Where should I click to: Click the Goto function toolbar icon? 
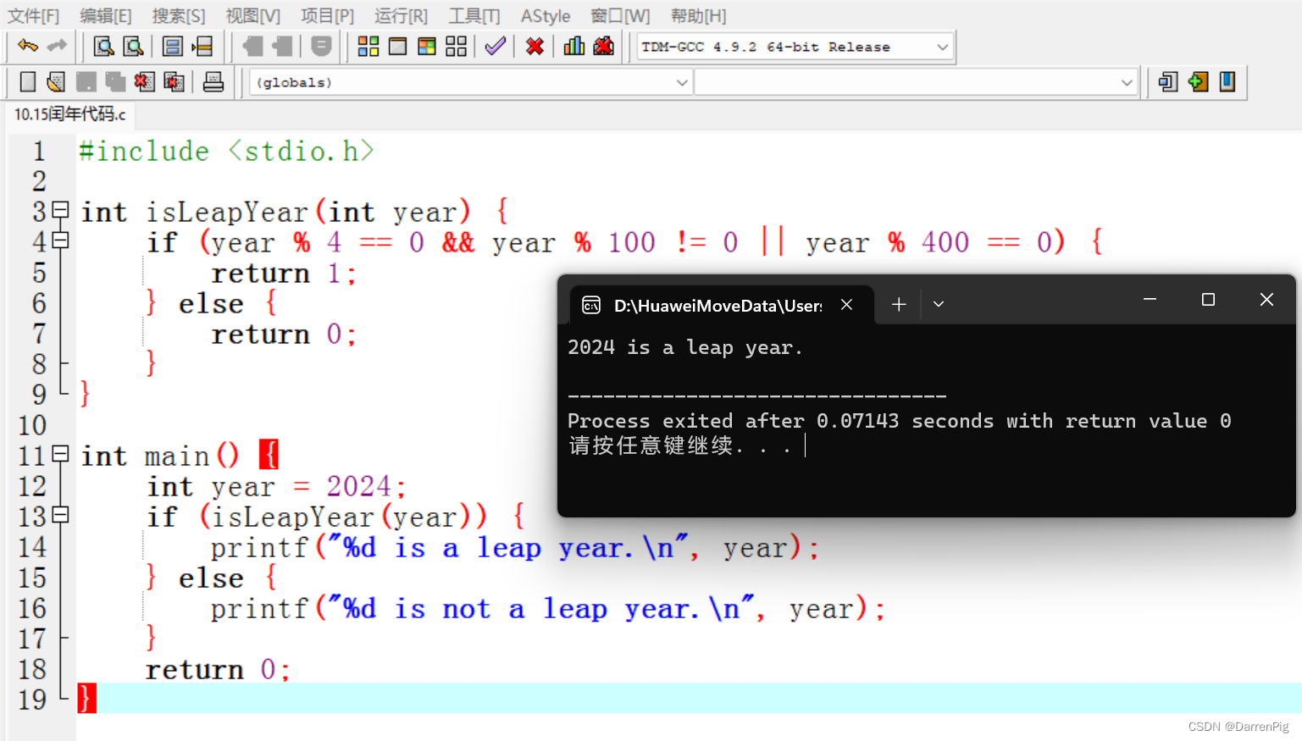172,46
